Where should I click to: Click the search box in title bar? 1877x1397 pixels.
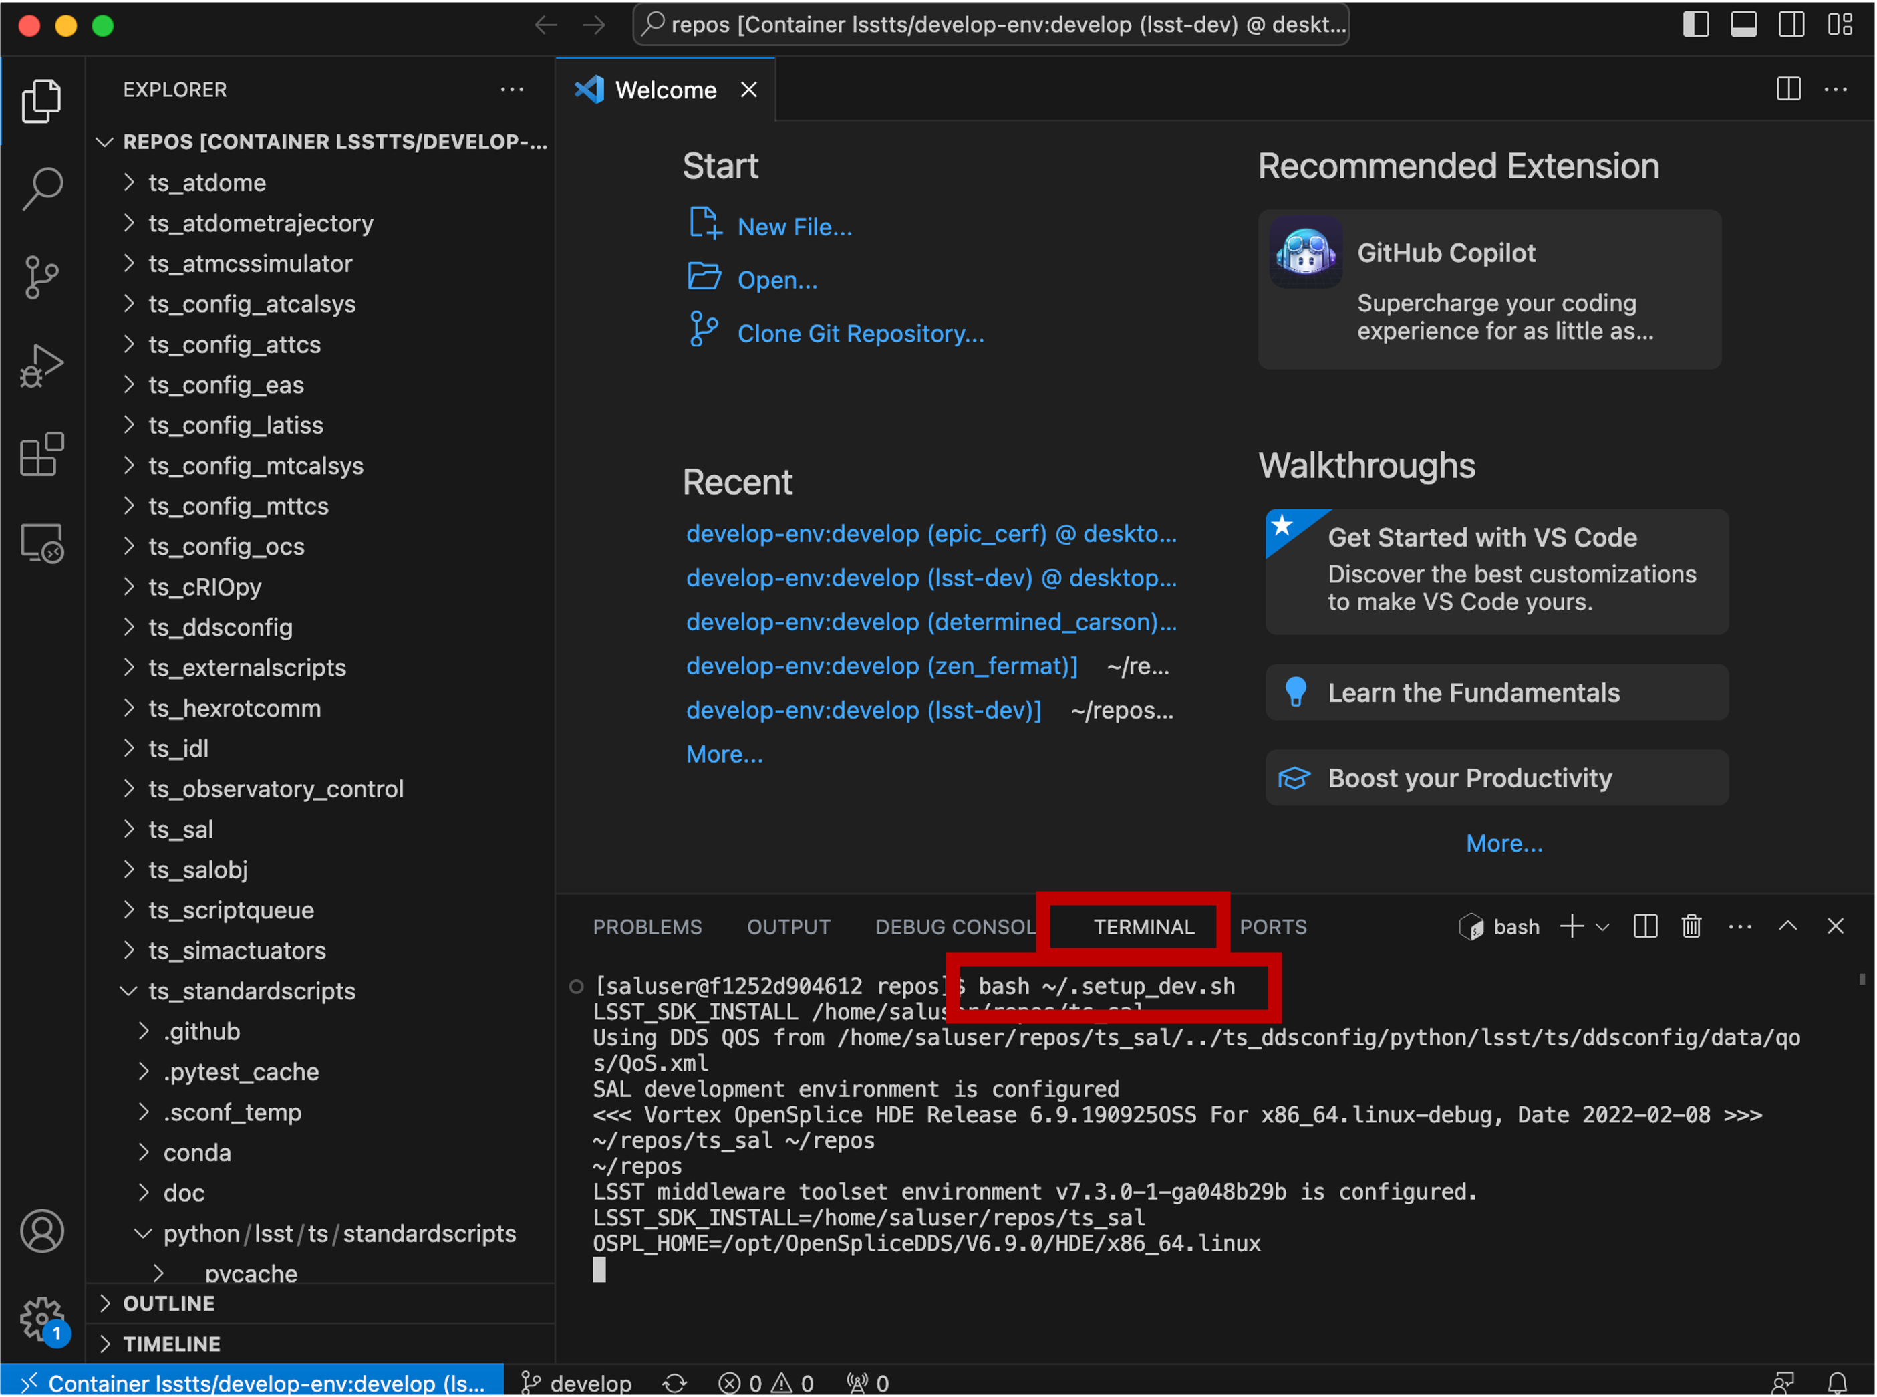pos(990,25)
